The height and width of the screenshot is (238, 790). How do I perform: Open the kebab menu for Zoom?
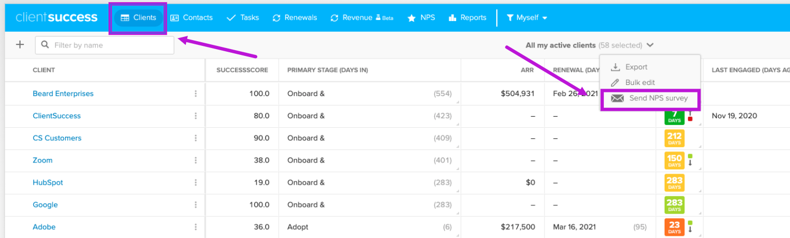point(195,160)
